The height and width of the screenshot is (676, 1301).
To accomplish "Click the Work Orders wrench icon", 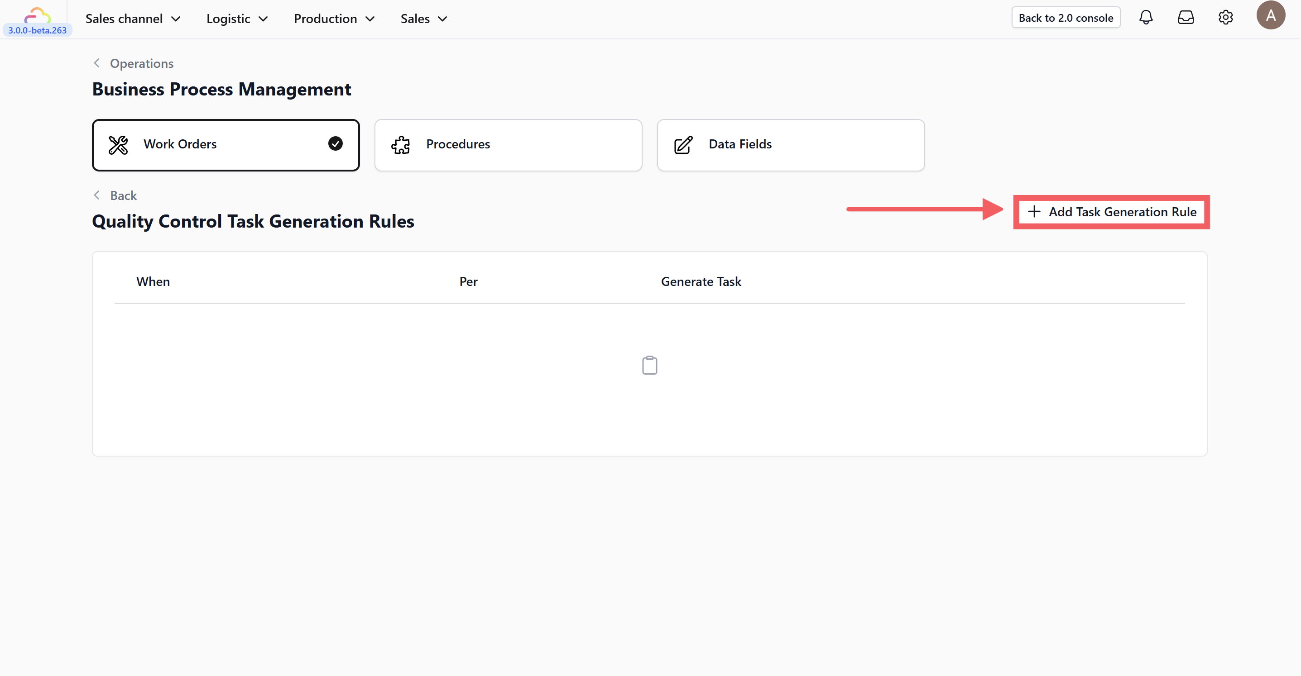I will [118, 145].
